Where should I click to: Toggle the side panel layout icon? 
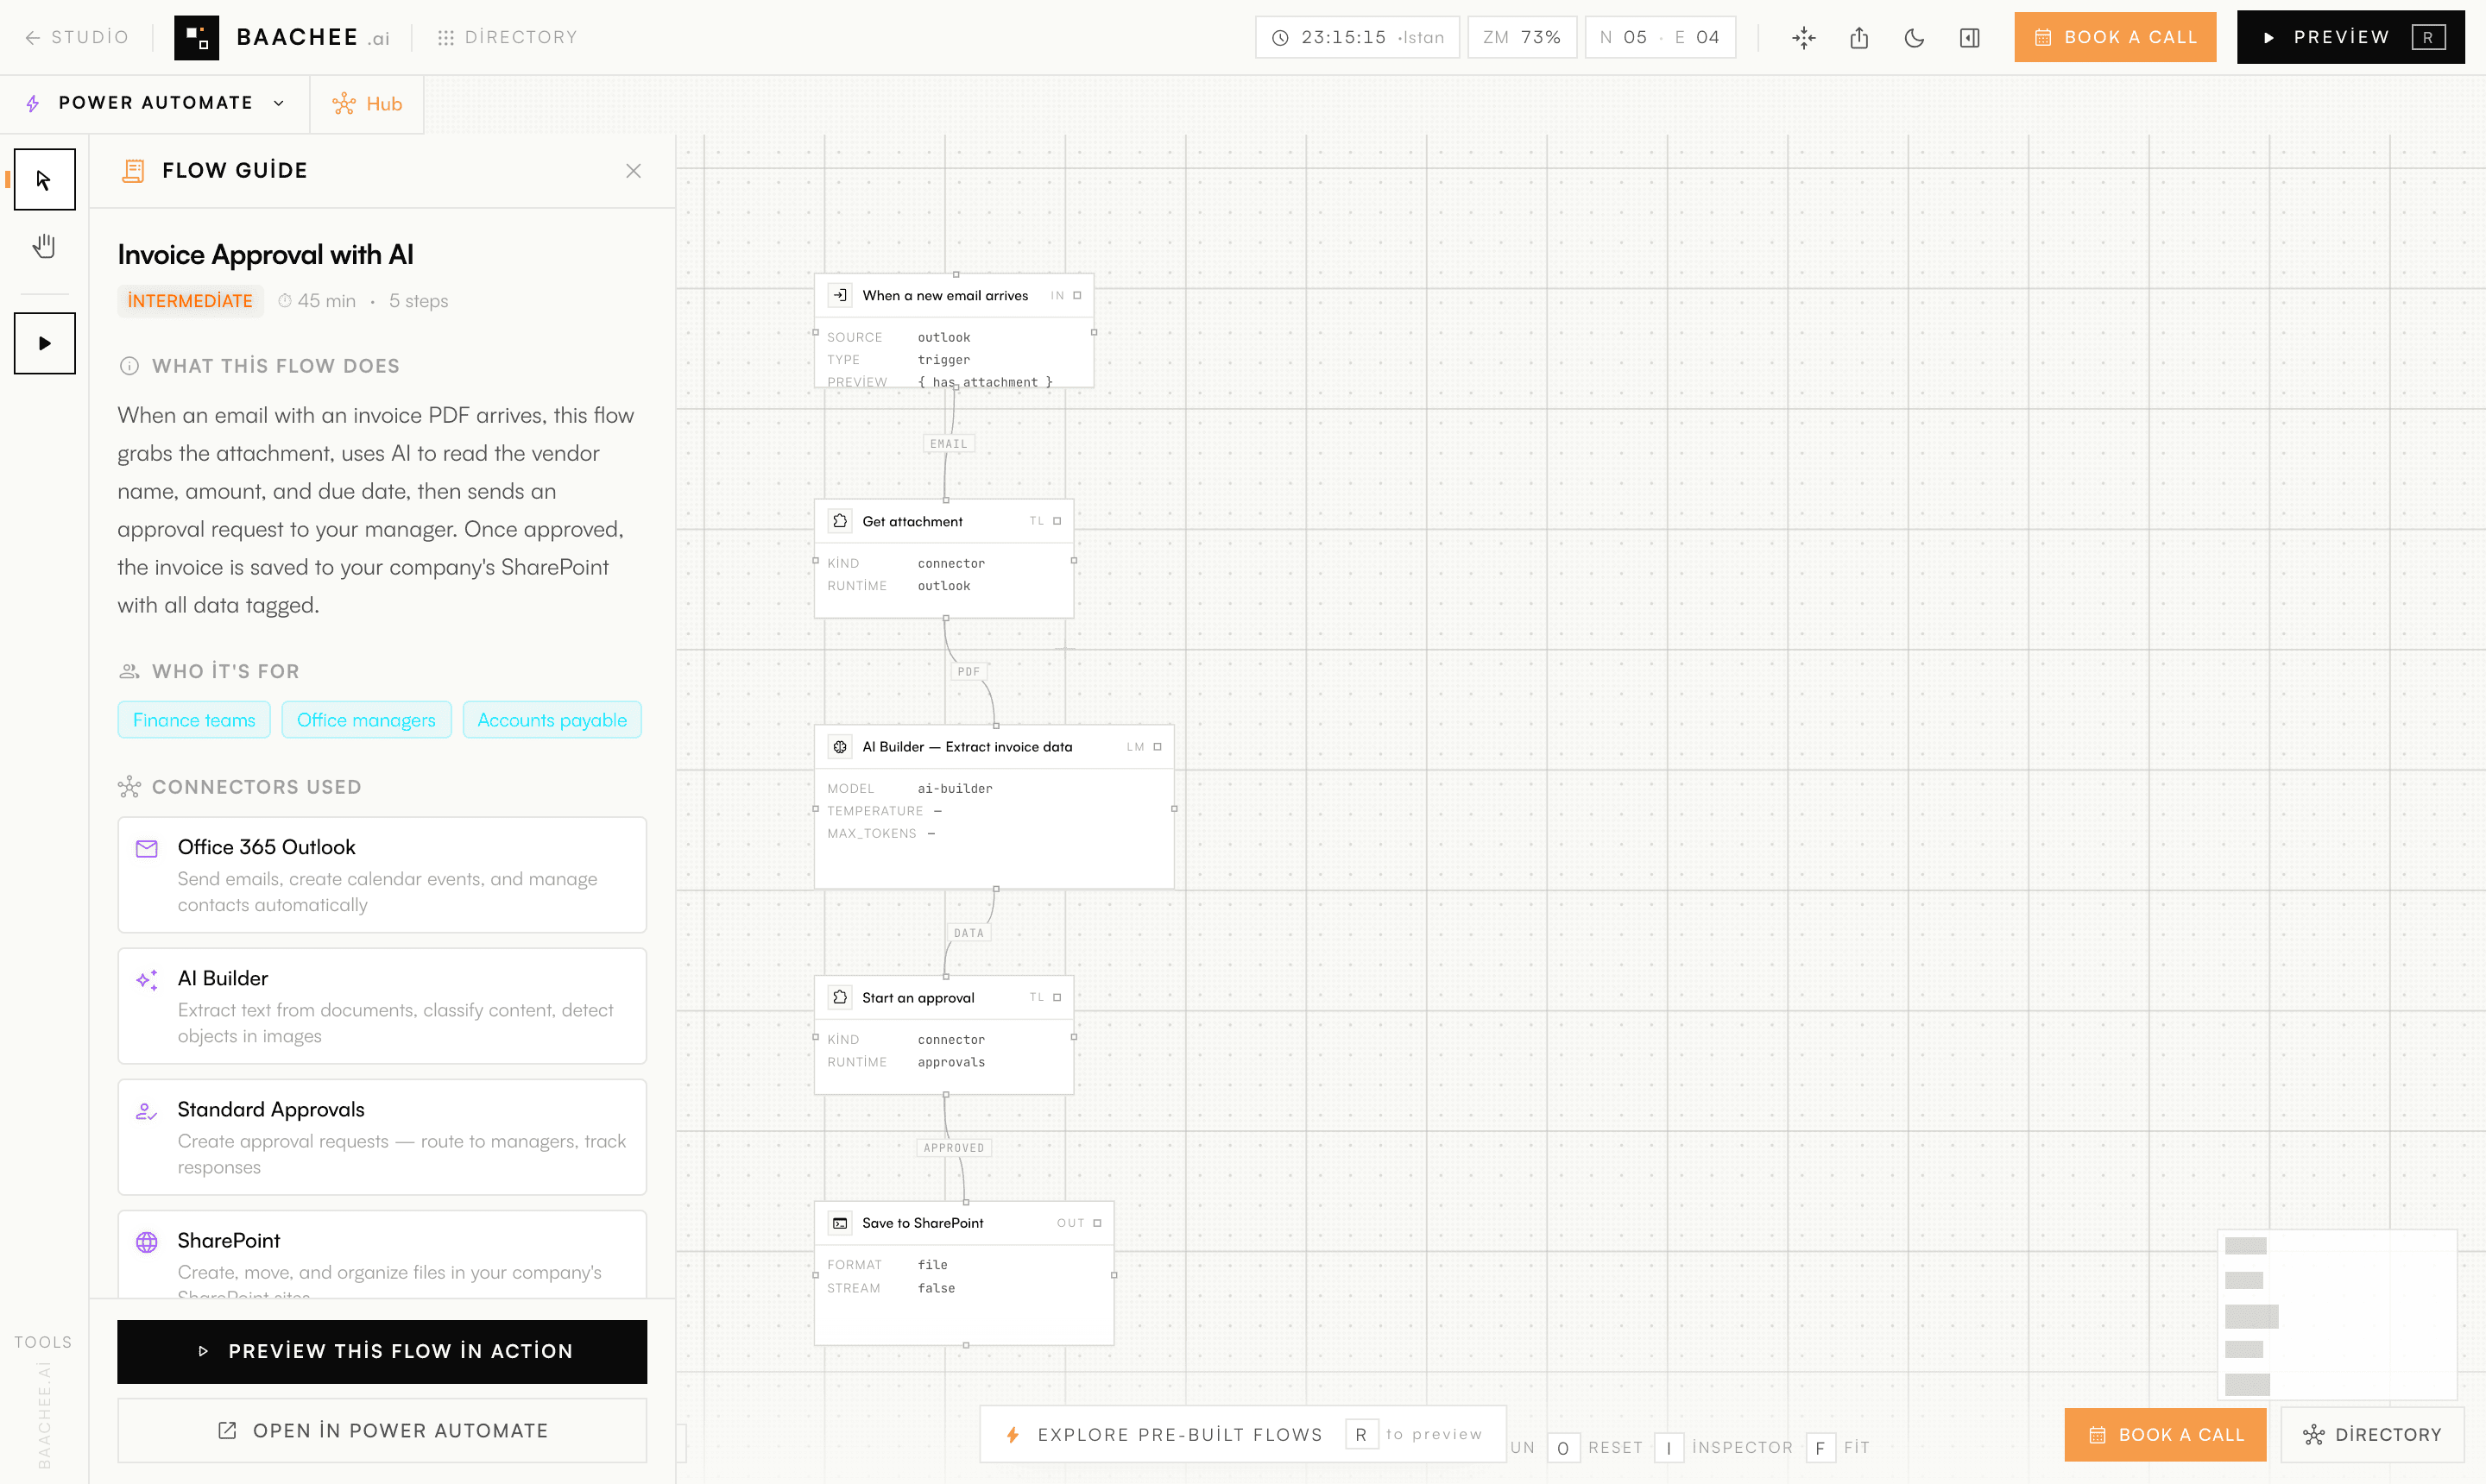(x=1970, y=38)
